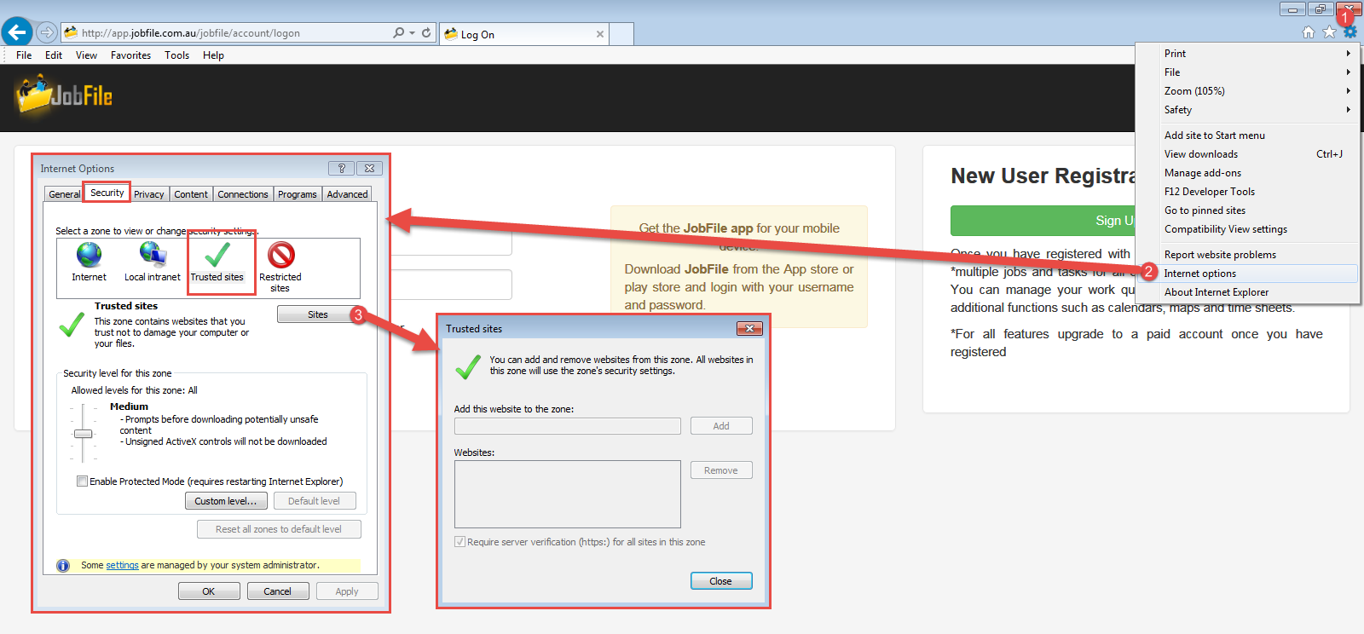Click the Add button in Trusted sites
Screen dimensions: 1364x634
(x=721, y=426)
